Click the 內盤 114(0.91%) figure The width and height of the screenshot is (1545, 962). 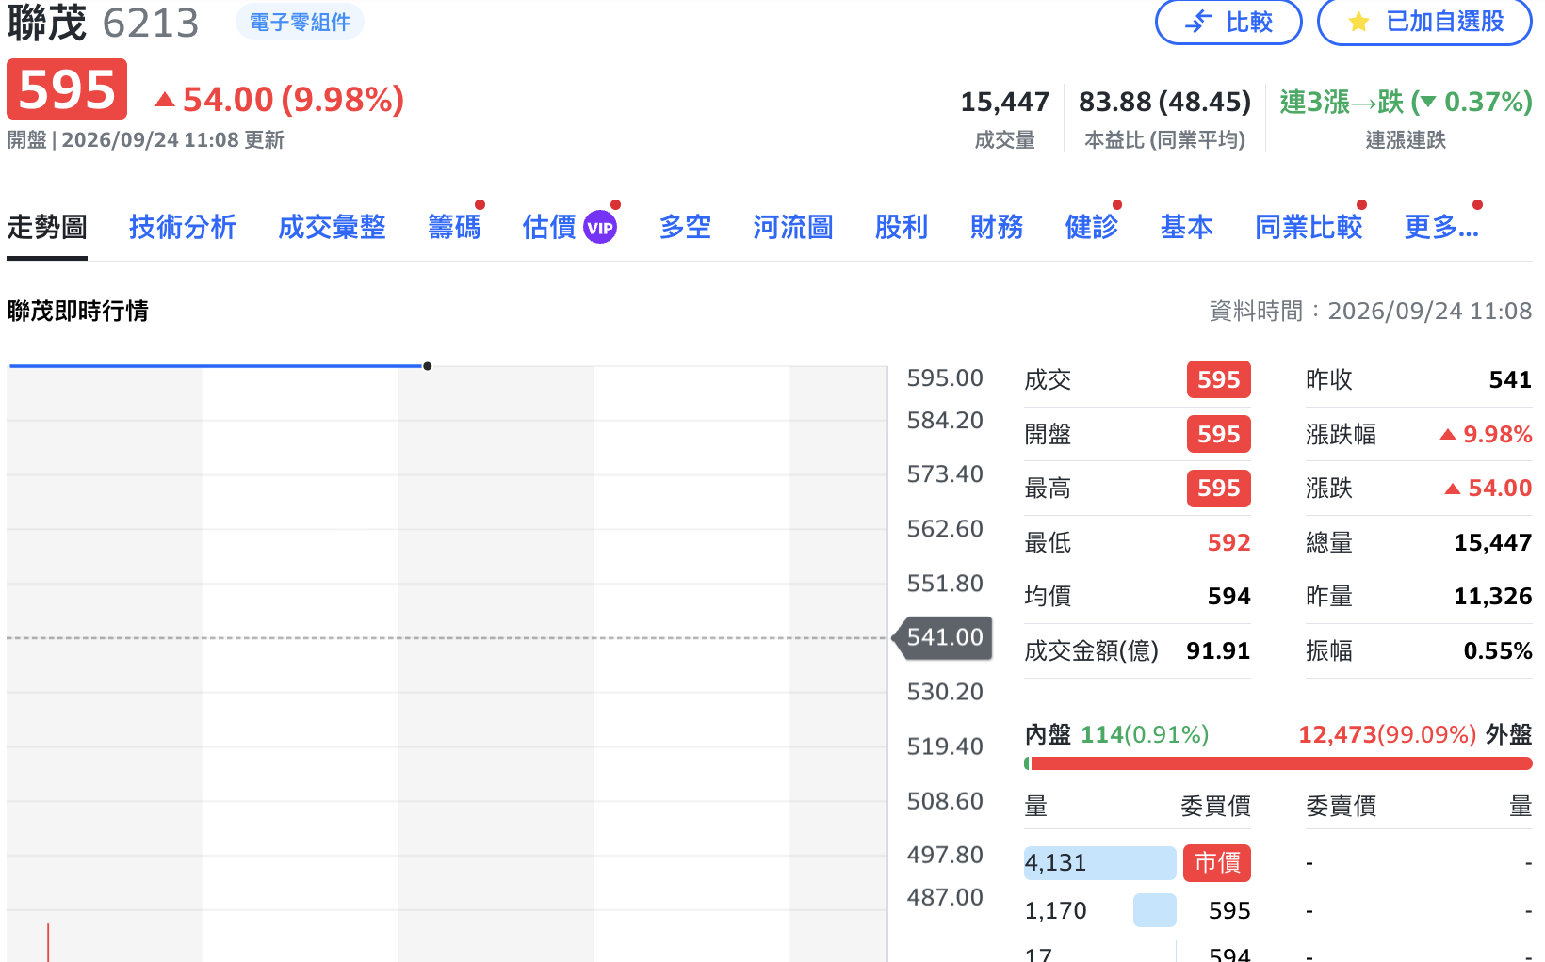(1145, 734)
